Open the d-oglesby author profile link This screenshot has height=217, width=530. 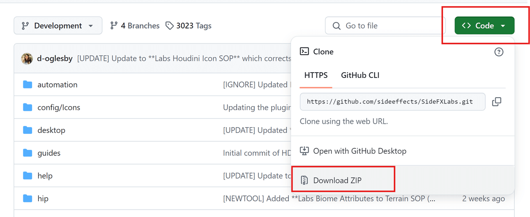pos(55,59)
